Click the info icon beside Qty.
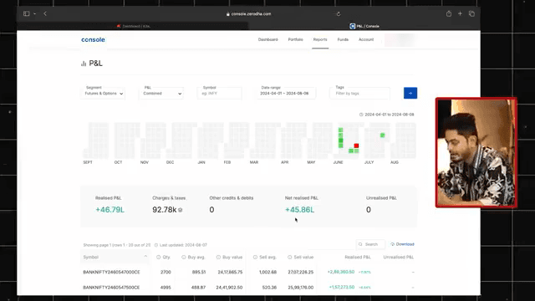Screen dimensions: 535x301 click(x=158, y=257)
